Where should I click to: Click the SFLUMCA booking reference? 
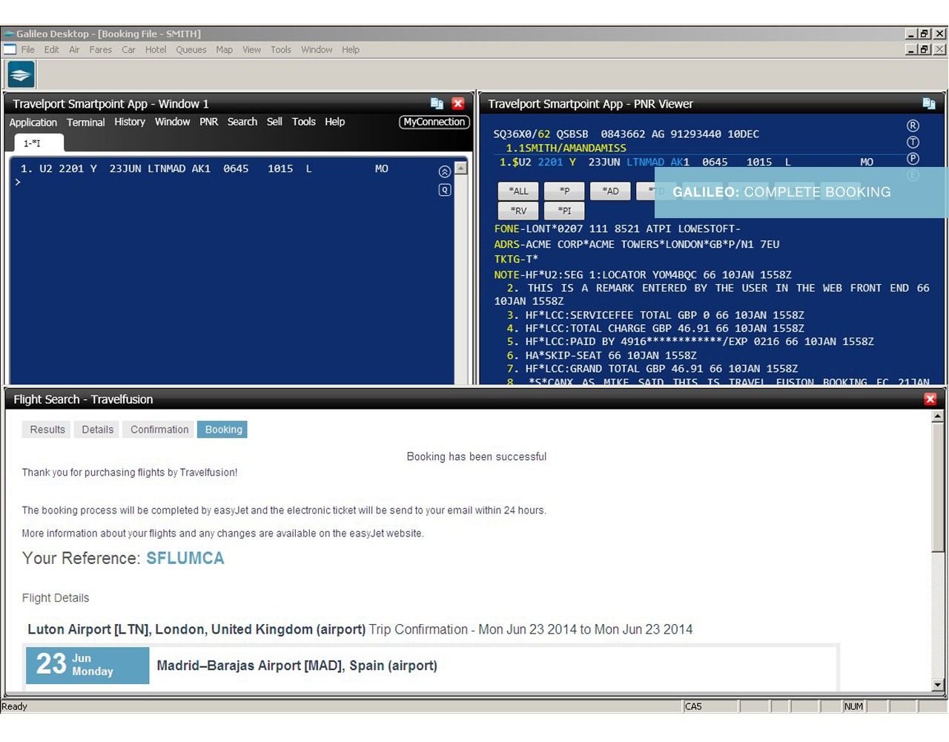tap(185, 558)
